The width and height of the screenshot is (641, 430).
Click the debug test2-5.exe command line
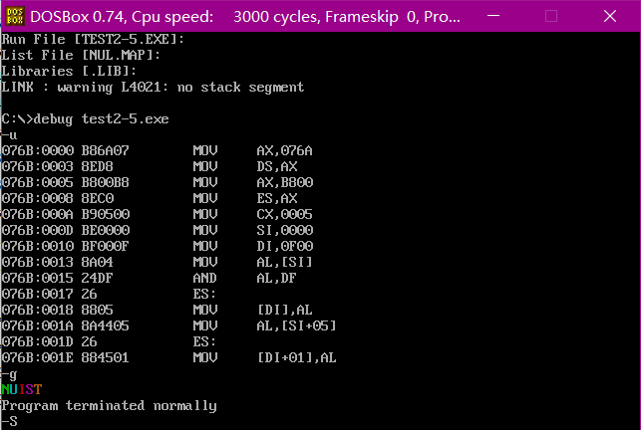point(86,119)
